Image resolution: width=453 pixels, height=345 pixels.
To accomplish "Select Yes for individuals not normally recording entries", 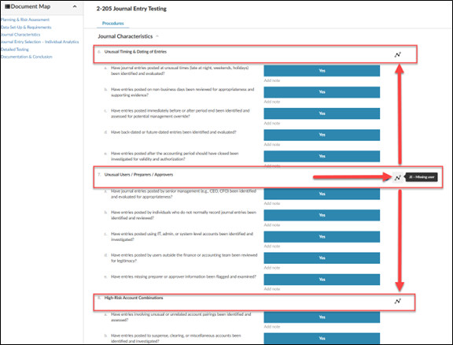I will click(x=322, y=215).
